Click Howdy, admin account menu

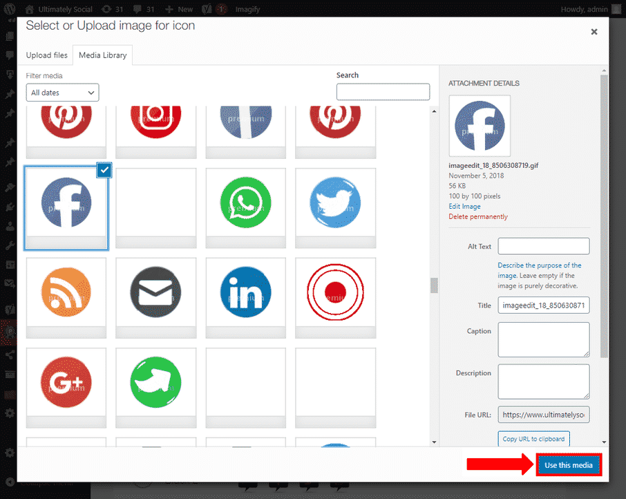click(x=590, y=9)
